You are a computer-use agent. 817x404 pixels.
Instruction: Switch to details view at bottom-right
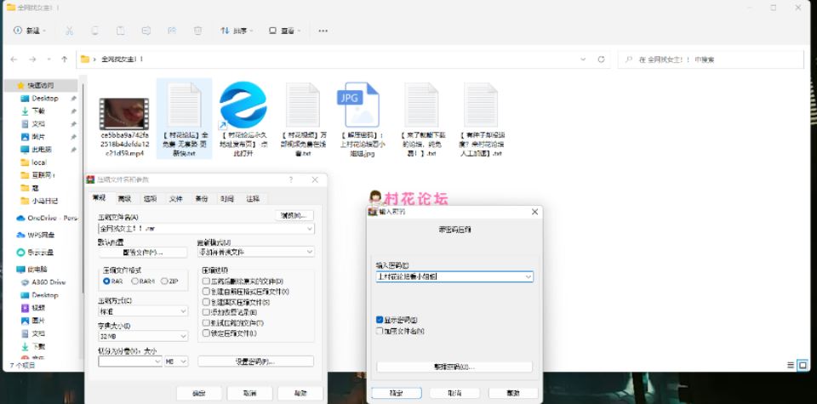click(x=791, y=365)
